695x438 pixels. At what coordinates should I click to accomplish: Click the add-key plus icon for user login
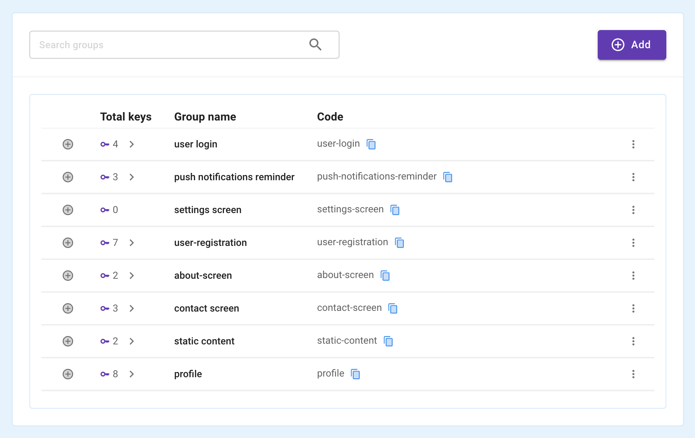click(x=68, y=144)
